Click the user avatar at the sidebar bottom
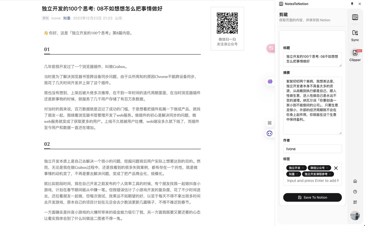 (x=355, y=216)
